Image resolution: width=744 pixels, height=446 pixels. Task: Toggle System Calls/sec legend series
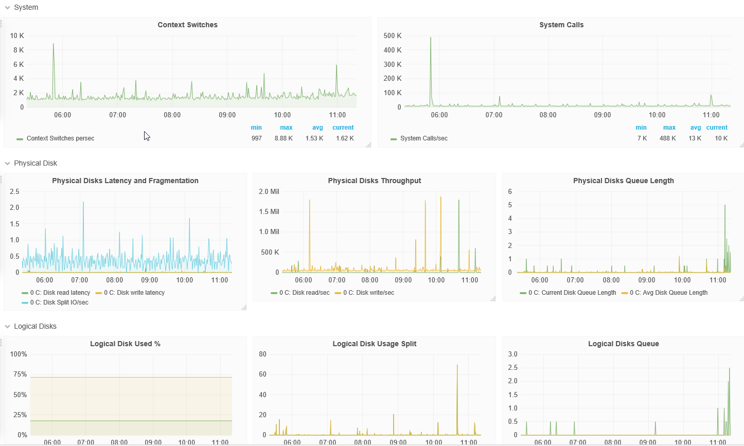coord(423,138)
